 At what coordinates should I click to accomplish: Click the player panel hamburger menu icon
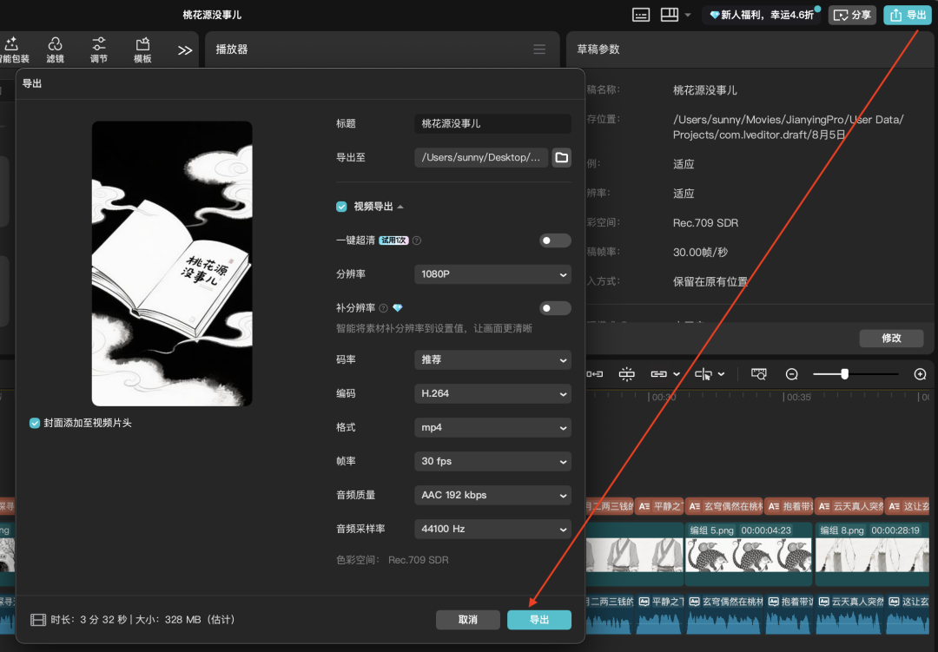539,49
